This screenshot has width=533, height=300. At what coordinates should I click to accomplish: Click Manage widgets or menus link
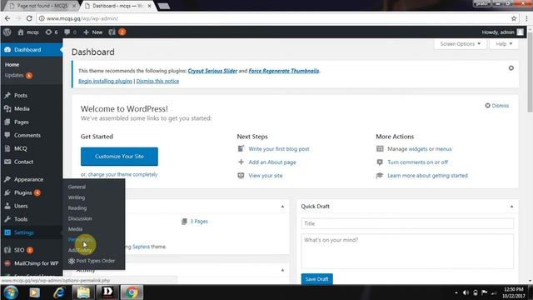(x=420, y=148)
